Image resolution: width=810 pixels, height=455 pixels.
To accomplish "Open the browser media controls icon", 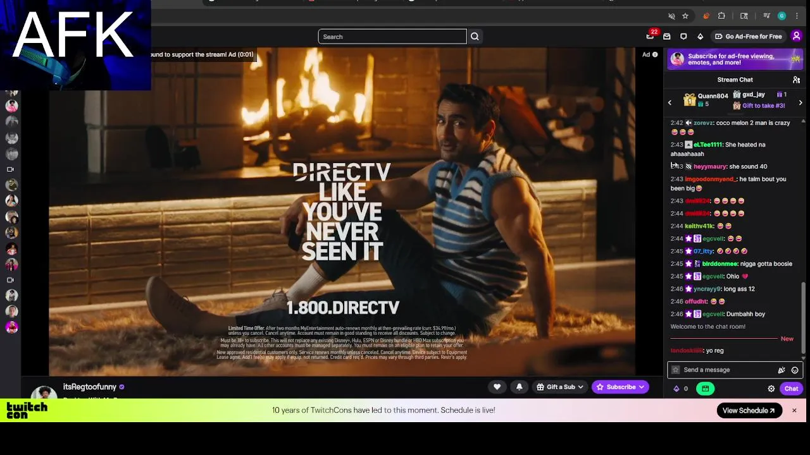I will (766, 16).
